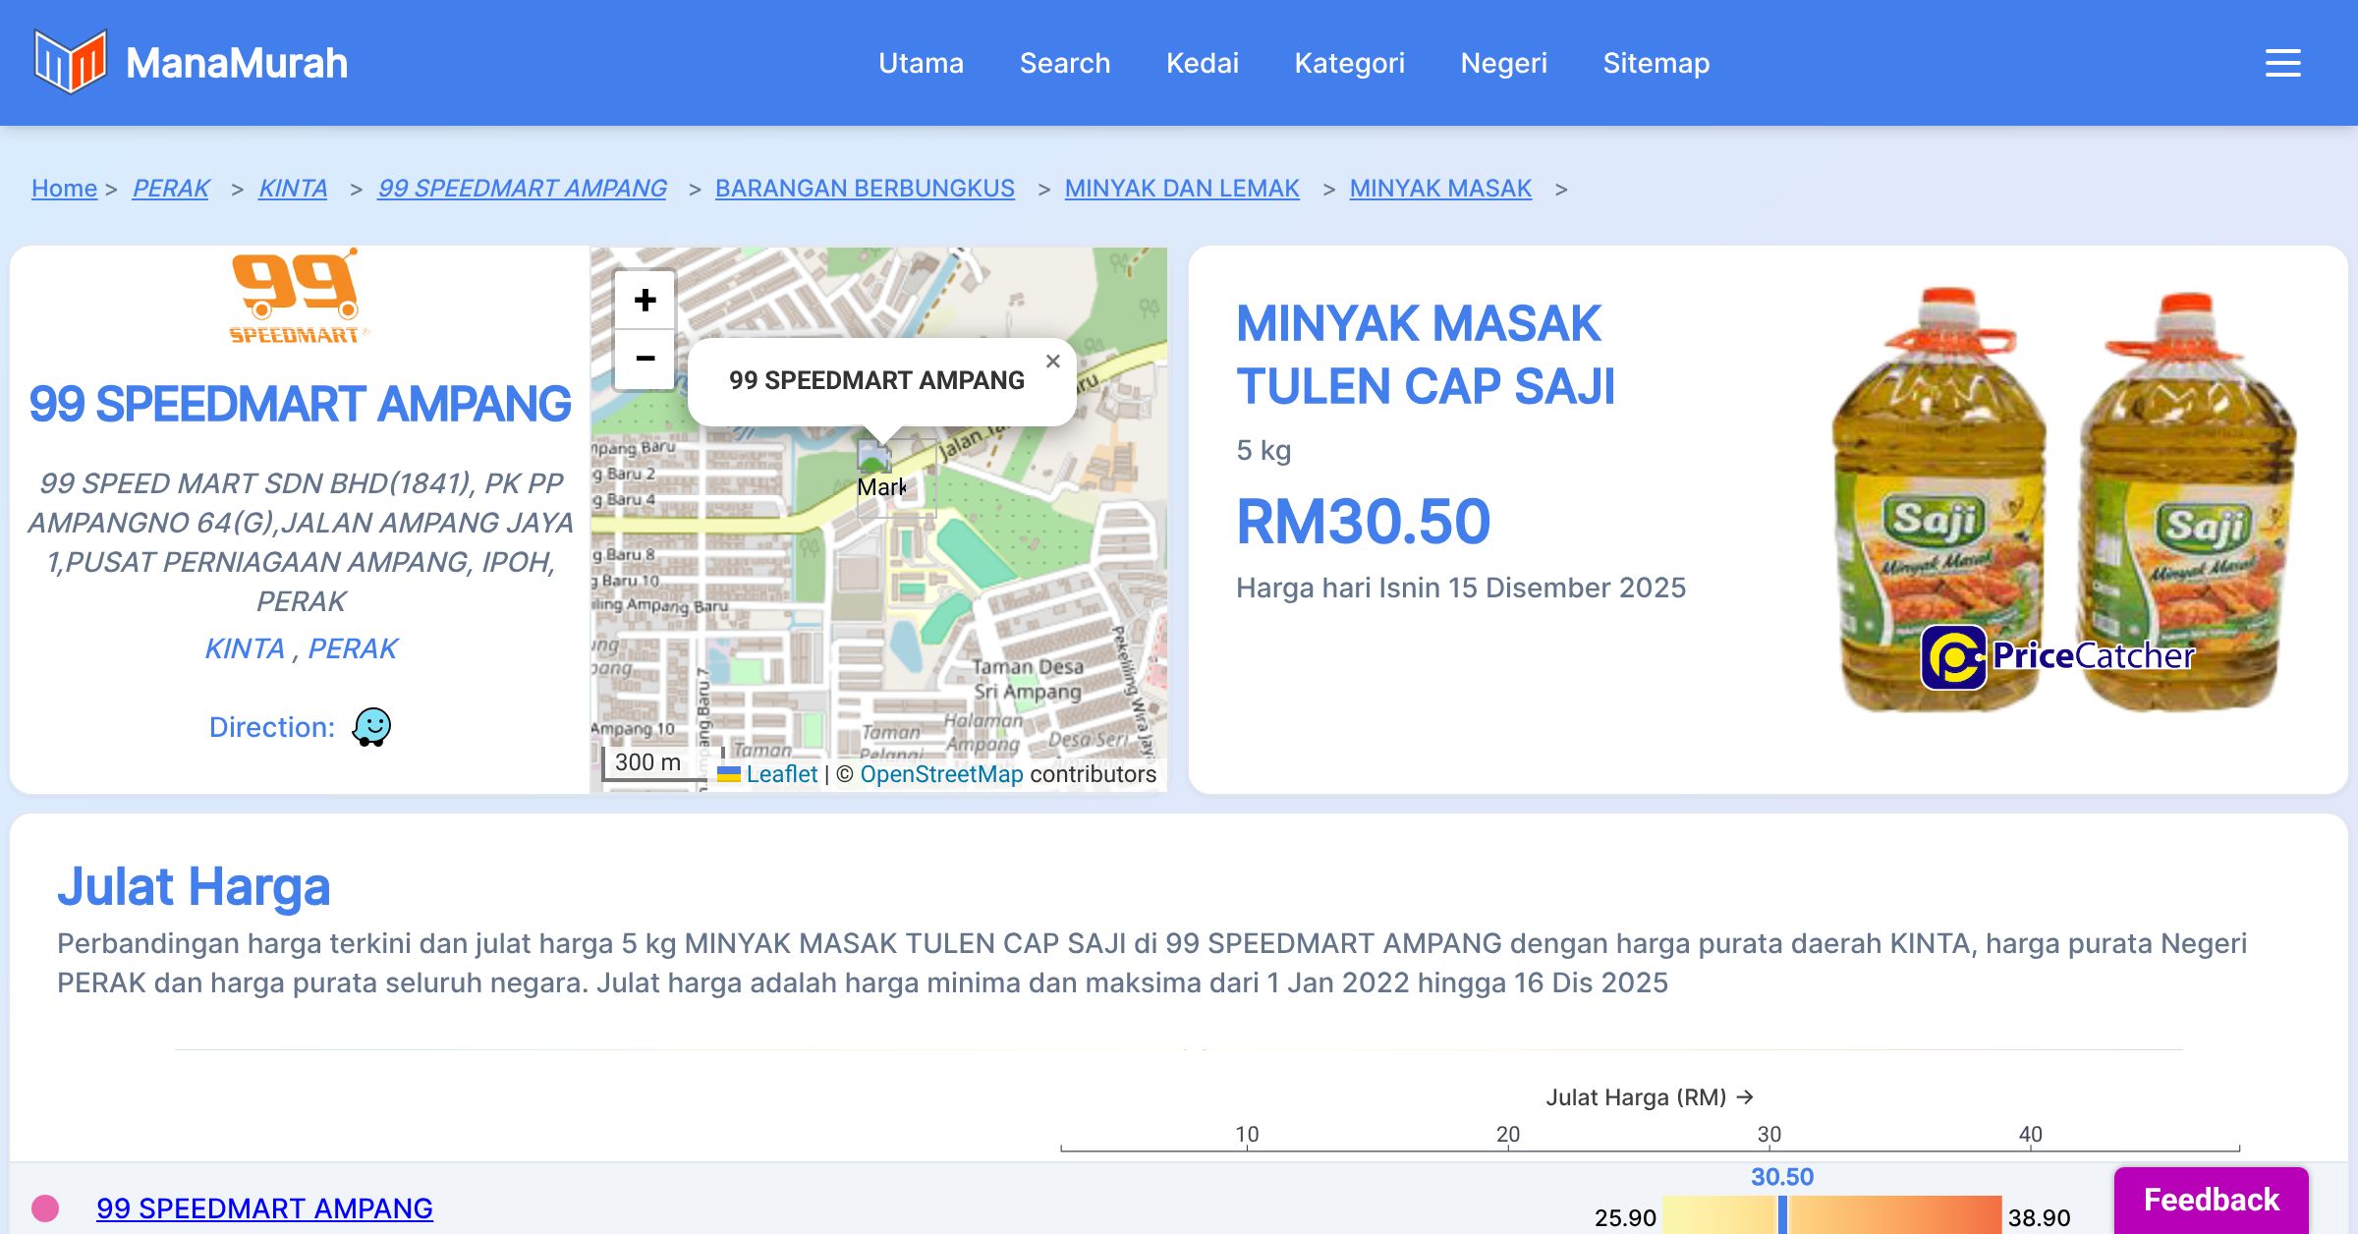This screenshot has width=2358, height=1234.
Task: Click the 99 SPEEDMART AMPANG price row link
Action: pyautogui.click(x=264, y=1207)
